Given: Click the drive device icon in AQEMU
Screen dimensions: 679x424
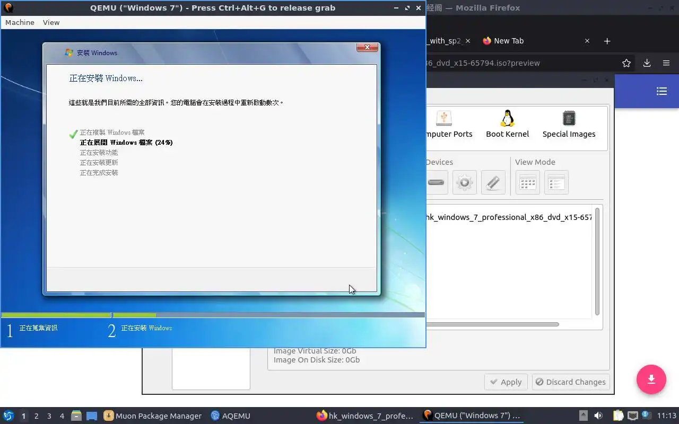Looking at the screenshot, I should click(436, 182).
